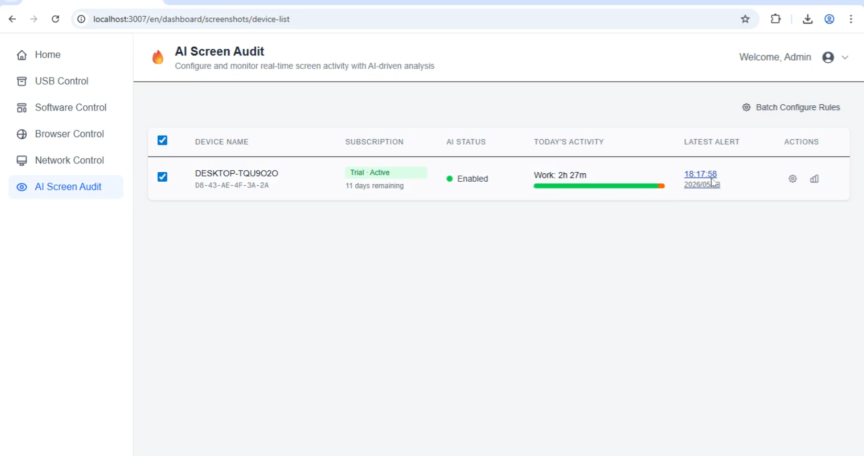Click the green Enabled status dot
The height and width of the screenshot is (456, 864).
pos(450,179)
